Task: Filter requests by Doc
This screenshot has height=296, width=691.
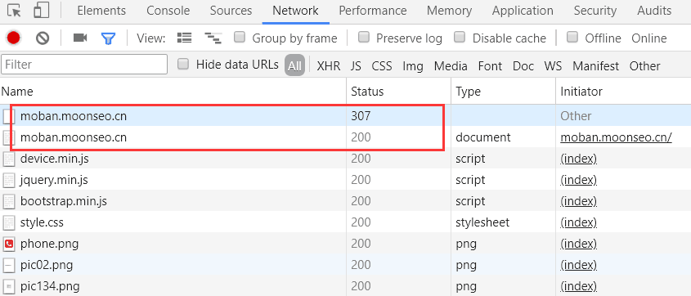Action: tap(523, 66)
